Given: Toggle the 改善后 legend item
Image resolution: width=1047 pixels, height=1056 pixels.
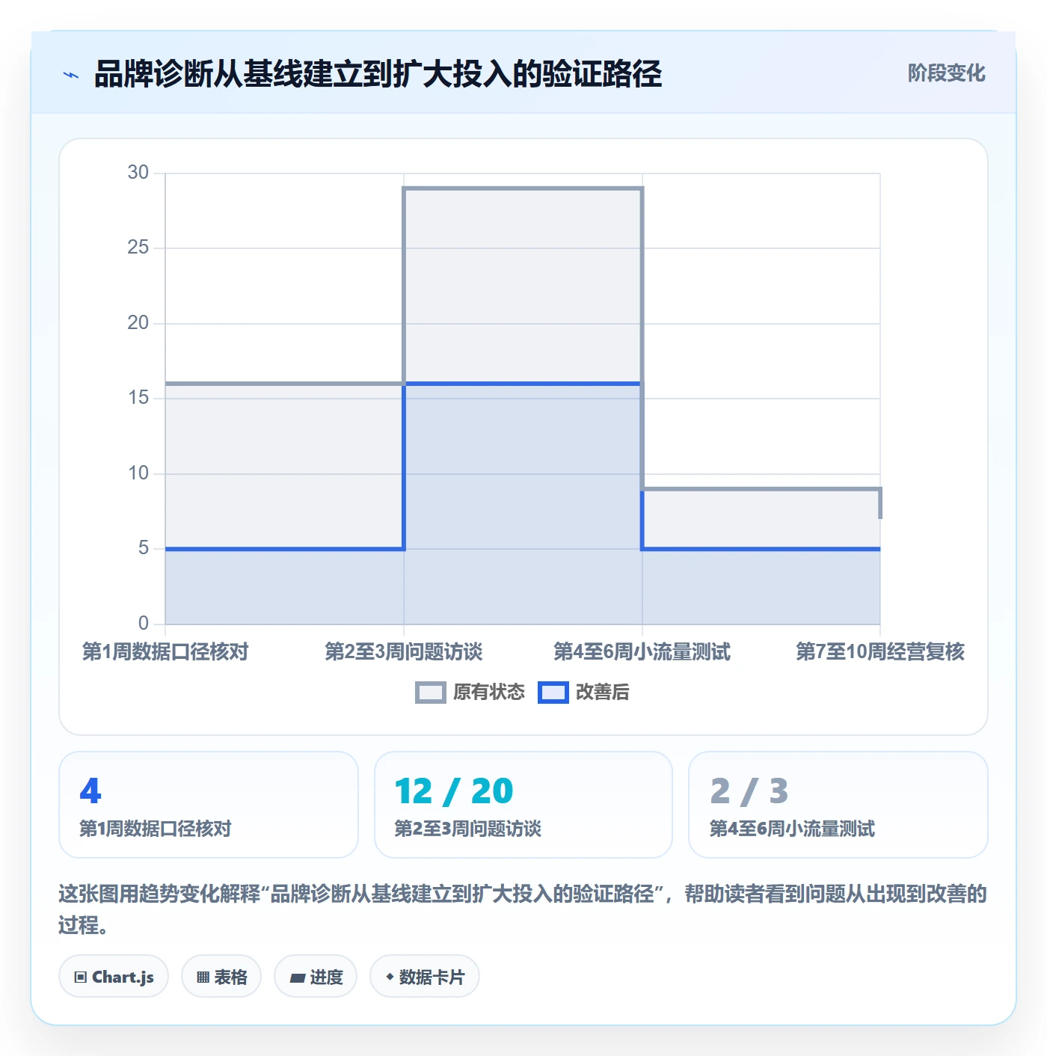Looking at the screenshot, I should pos(583,693).
